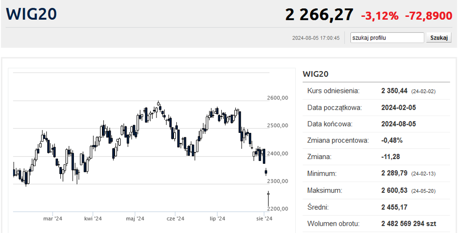The height and width of the screenshot is (233, 458).
Task: Select the mar '24 axis label
Action: coord(53,219)
